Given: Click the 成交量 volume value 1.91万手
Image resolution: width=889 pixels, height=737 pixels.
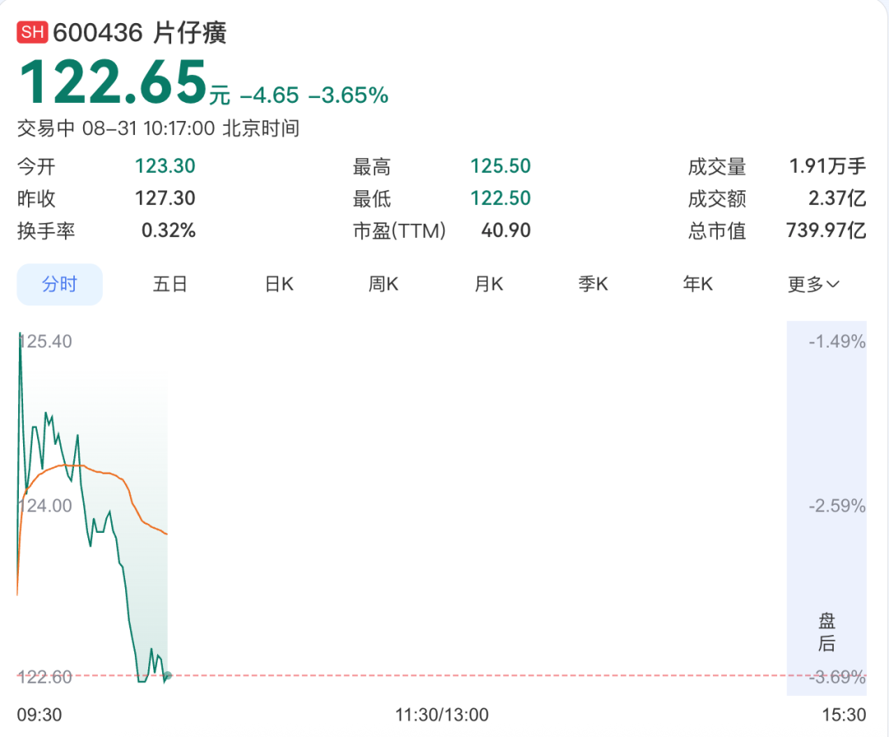Looking at the screenshot, I should (x=828, y=166).
